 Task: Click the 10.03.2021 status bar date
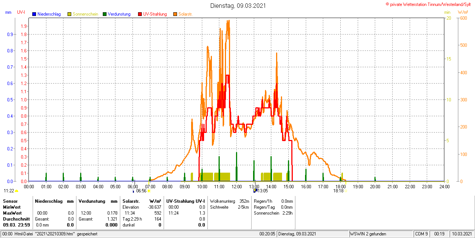point(461,234)
